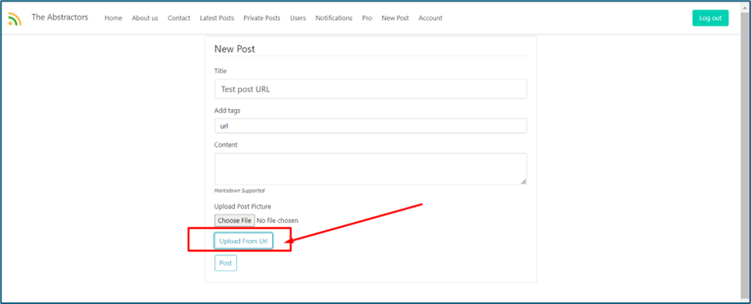Open the Account page
The width and height of the screenshot is (751, 304).
click(430, 18)
